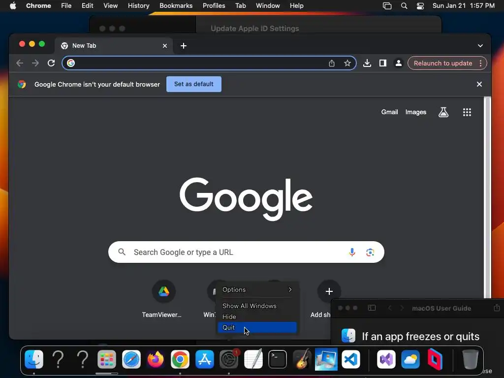Open the Images link
The image size is (504, 378).
[x=415, y=112]
